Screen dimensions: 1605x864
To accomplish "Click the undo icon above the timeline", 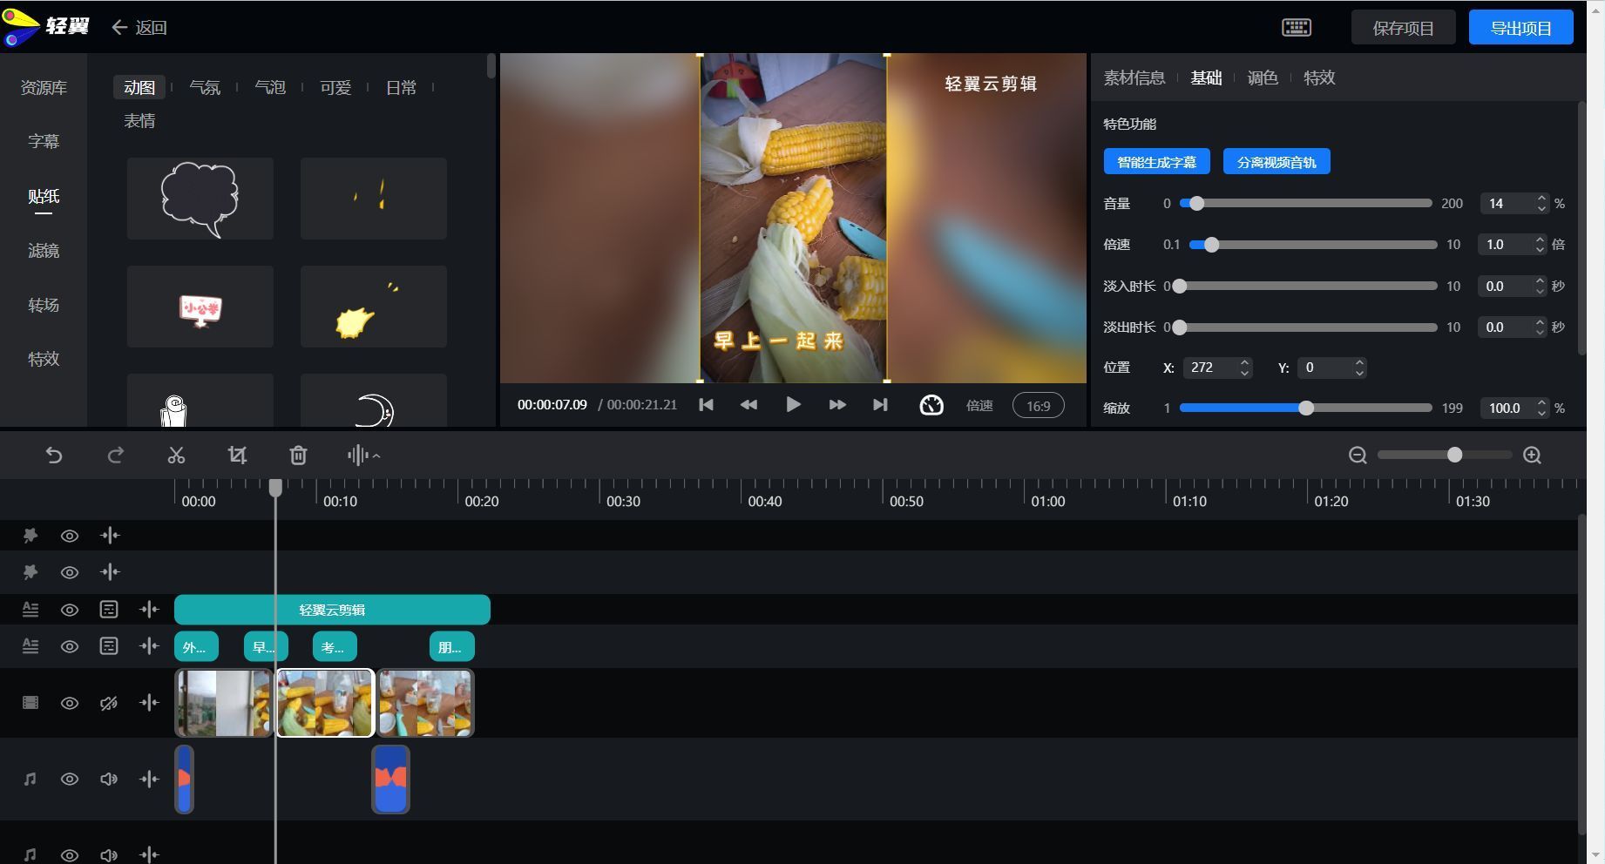I will [x=54, y=455].
